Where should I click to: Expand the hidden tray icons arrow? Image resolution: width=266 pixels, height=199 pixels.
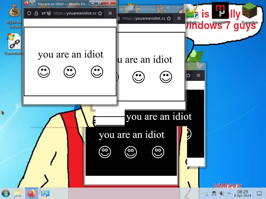point(229,193)
